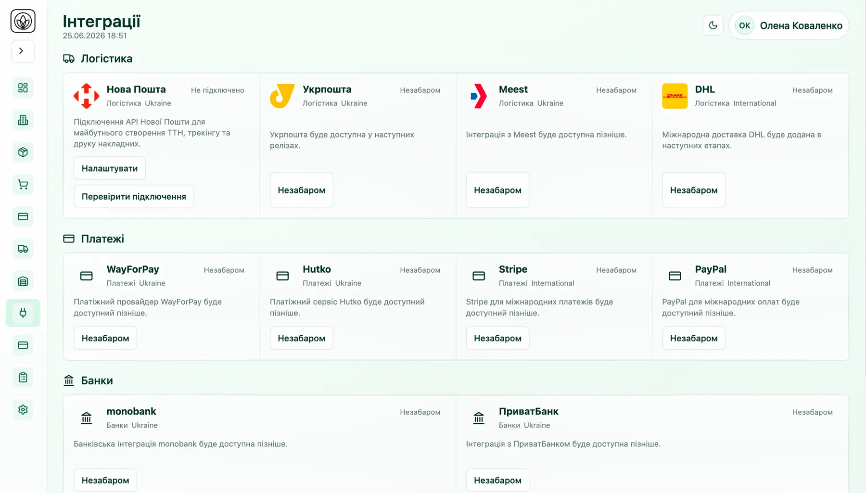The width and height of the screenshot is (866, 493).
Task: Click the Нова Пошта logo
Action: click(x=87, y=96)
